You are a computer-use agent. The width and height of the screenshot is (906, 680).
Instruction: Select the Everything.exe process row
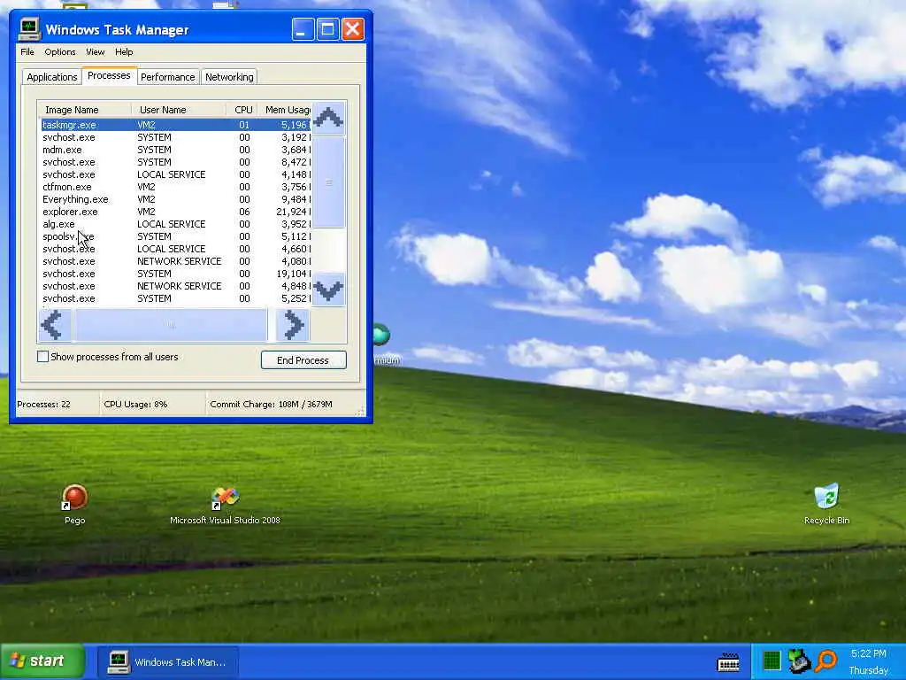pyautogui.click(x=176, y=199)
